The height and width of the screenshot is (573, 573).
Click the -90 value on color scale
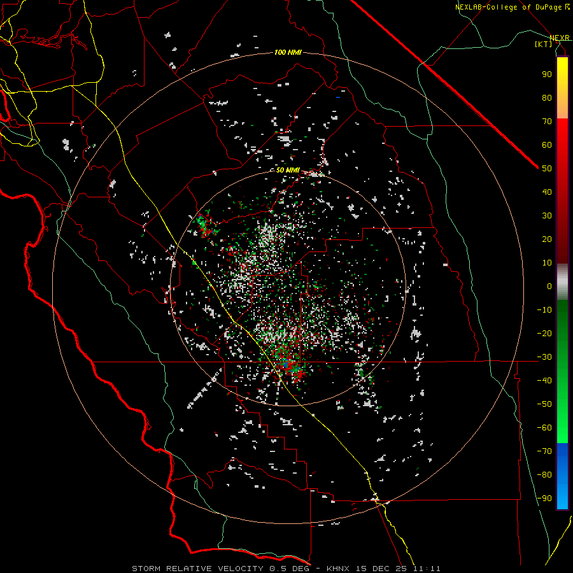click(x=544, y=498)
